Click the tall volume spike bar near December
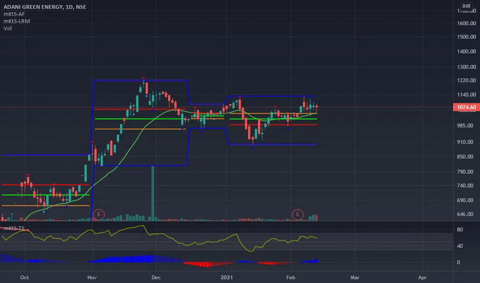 click(x=153, y=193)
